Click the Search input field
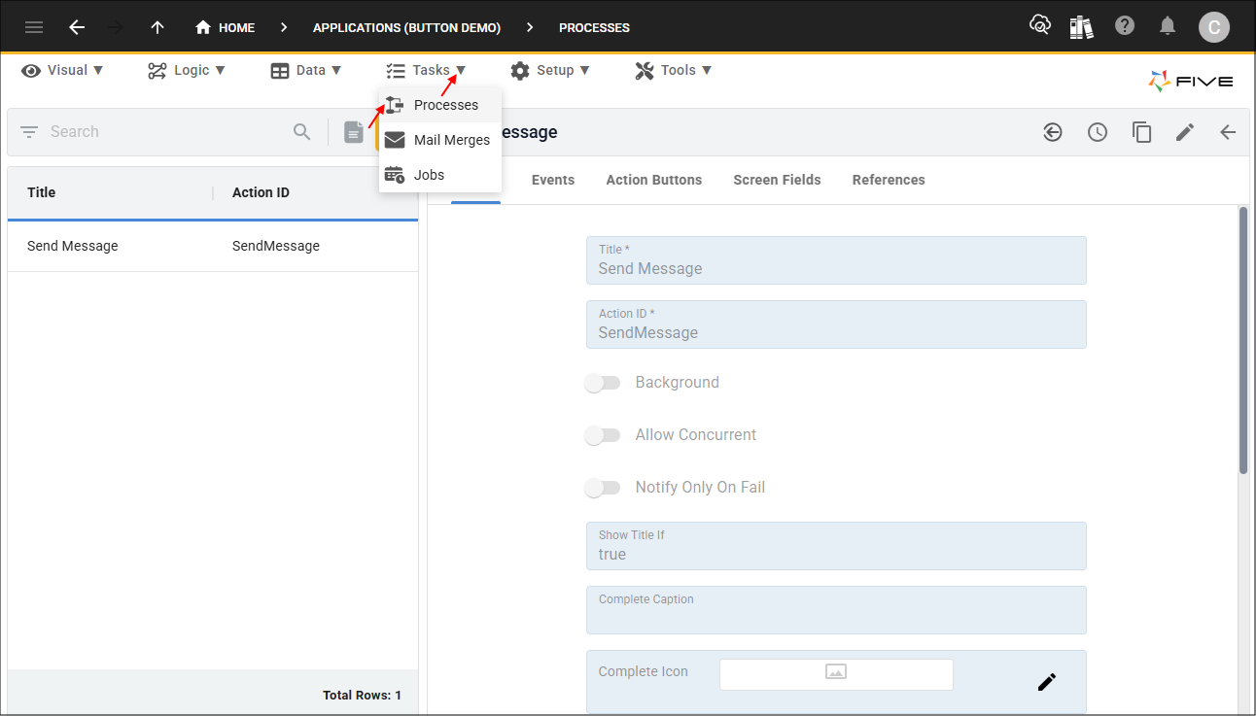Screen dimensions: 1256x716 (x=165, y=132)
